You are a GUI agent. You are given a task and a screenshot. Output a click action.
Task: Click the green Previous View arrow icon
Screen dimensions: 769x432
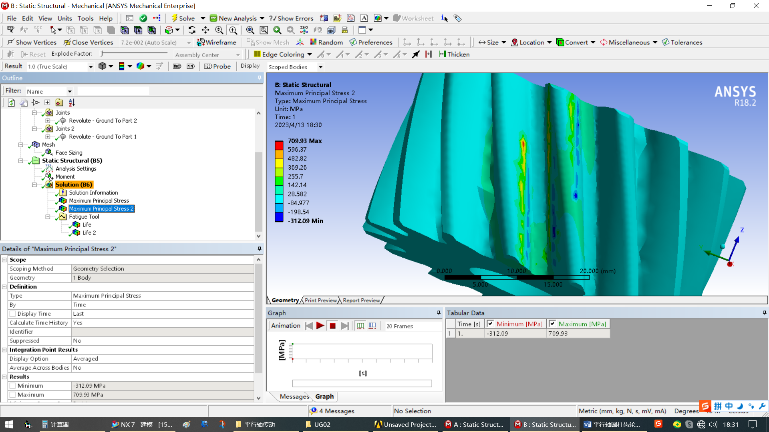(x=277, y=30)
